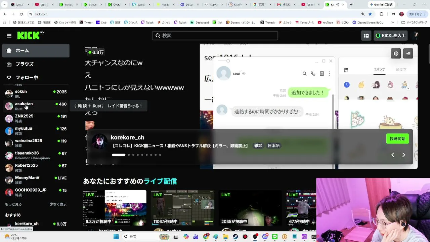Click in the Kick 検索 search field

(x=215, y=36)
